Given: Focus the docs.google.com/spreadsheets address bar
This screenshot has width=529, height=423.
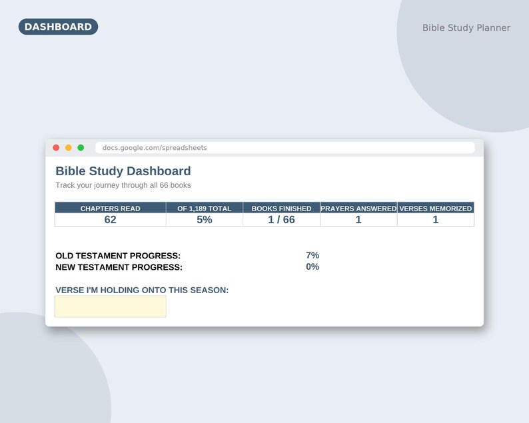Looking at the screenshot, I should click(x=285, y=148).
